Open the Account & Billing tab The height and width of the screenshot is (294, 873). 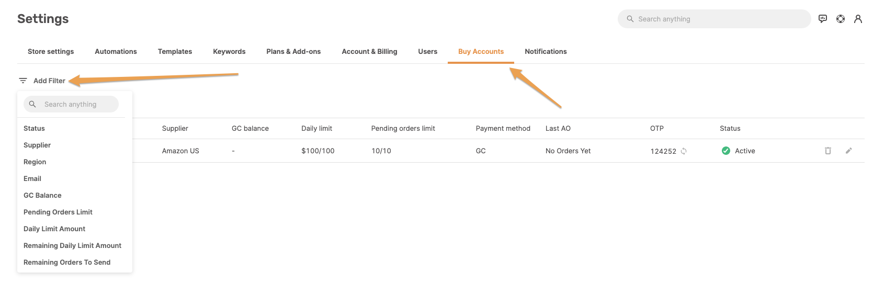pos(369,51)
